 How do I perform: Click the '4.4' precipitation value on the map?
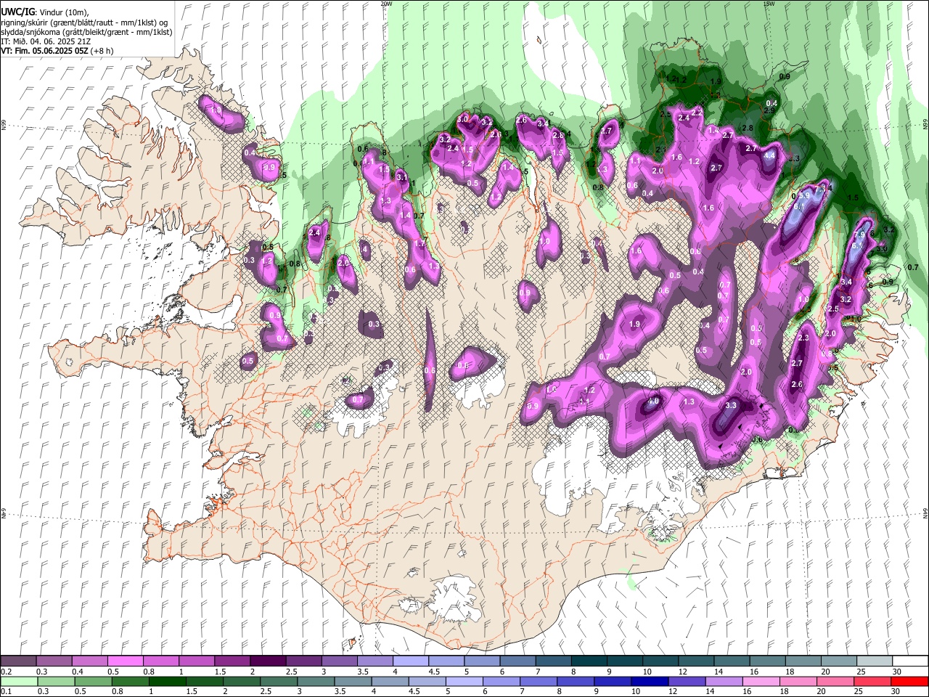[770, 155]
